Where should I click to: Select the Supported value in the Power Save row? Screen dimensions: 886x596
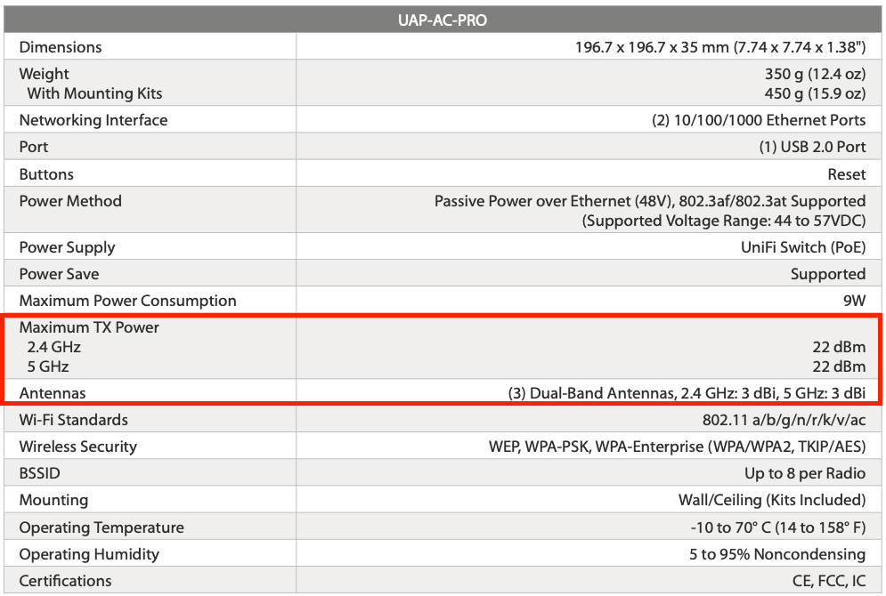tap(828, 274)
